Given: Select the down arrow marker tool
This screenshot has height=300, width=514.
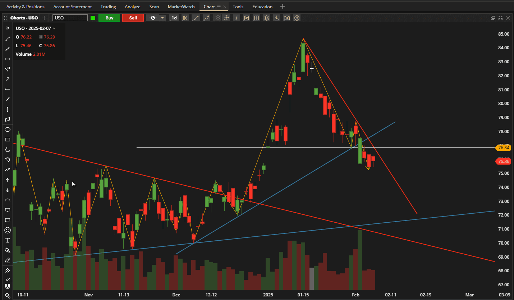Looking at the screenshot, I should (8, 190).
